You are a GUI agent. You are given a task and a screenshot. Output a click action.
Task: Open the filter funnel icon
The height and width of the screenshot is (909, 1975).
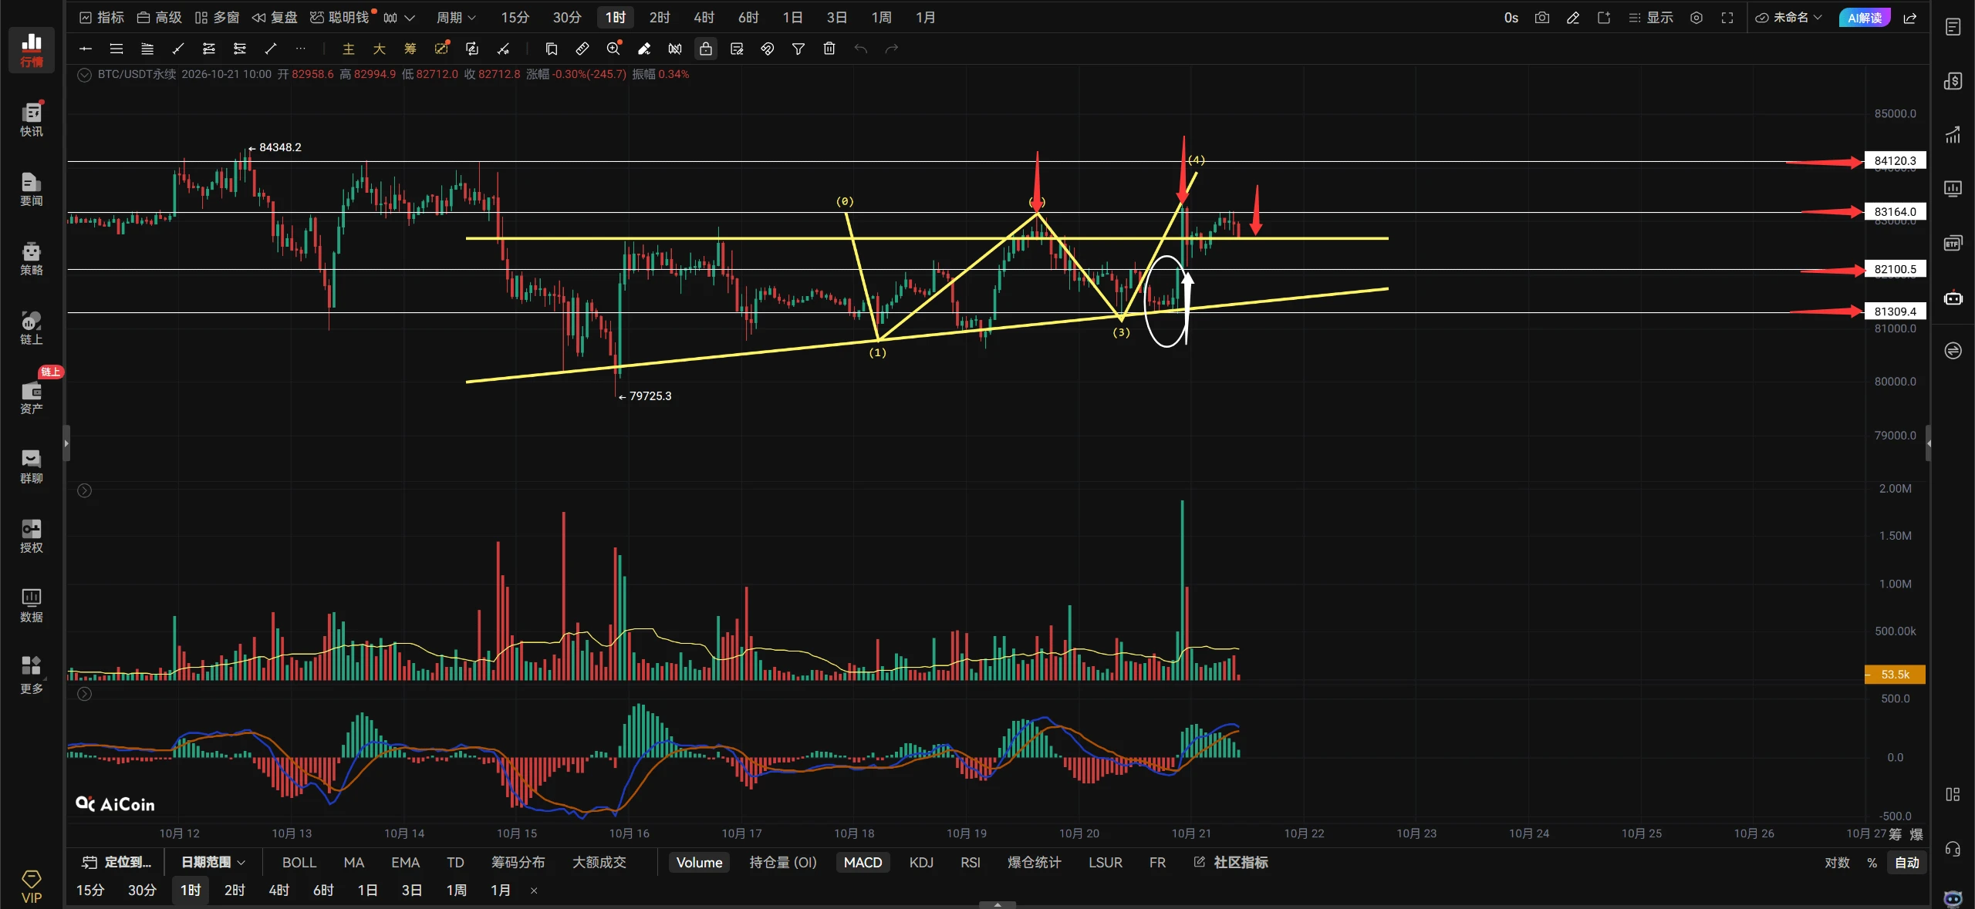click(x=798, y=49)
